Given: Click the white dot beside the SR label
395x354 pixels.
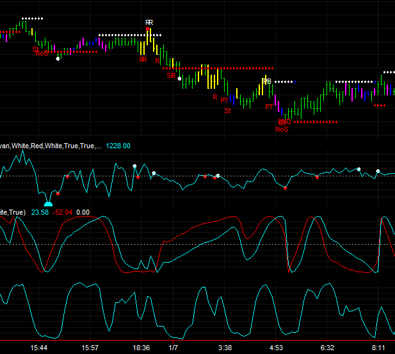Looking at the screenshot, I should 179,79.
